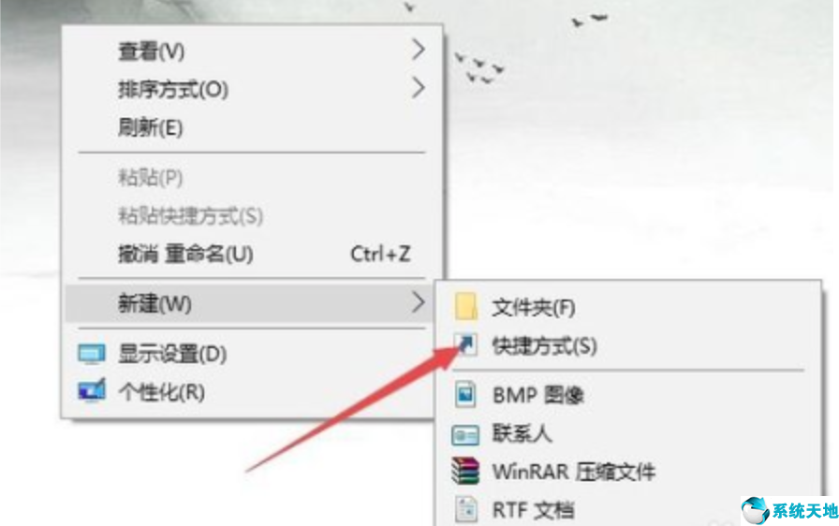Click the BMP image file icon
839x526 pixels.
465,395
